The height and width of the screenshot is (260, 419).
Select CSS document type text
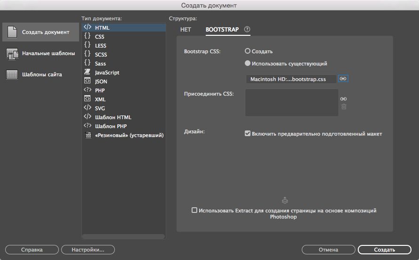coord(99,37)
